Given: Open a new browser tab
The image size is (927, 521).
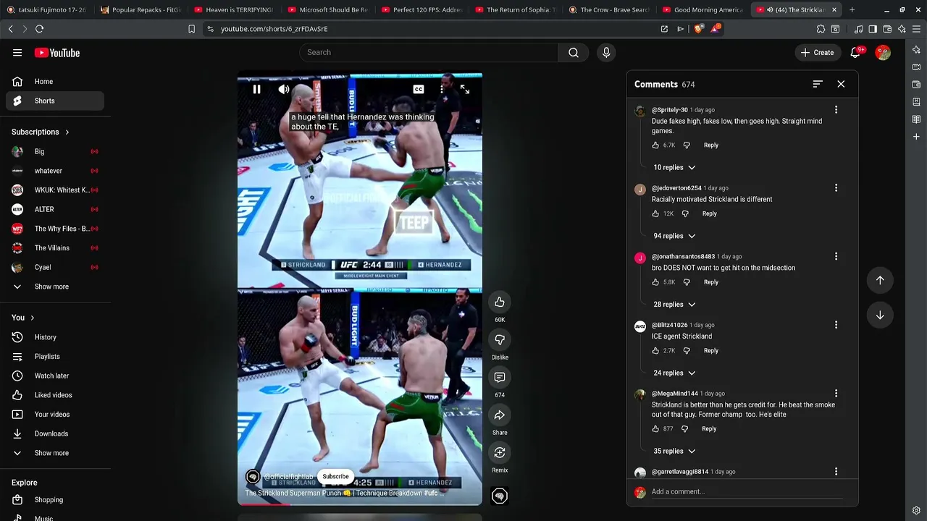Looking at the screenshot, I should 852,10.
